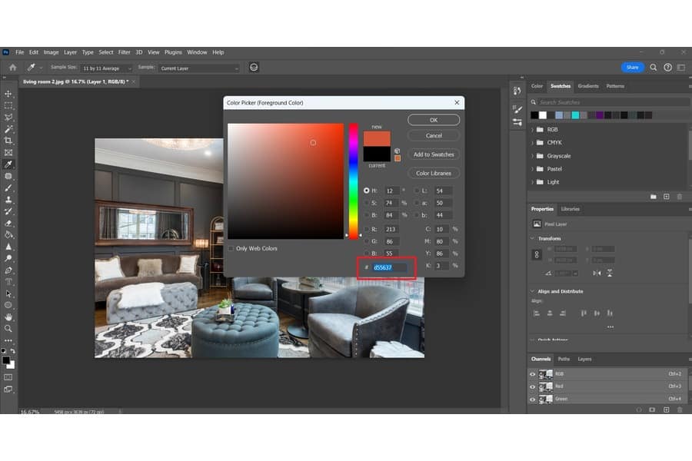Open the Sample Current Layer dropdown
The height and width of the screenshot is (461, 692).
coord(199,68)
